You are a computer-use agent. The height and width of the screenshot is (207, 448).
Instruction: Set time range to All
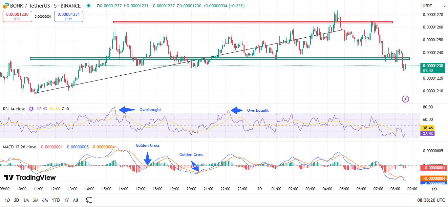coord(75,200)
